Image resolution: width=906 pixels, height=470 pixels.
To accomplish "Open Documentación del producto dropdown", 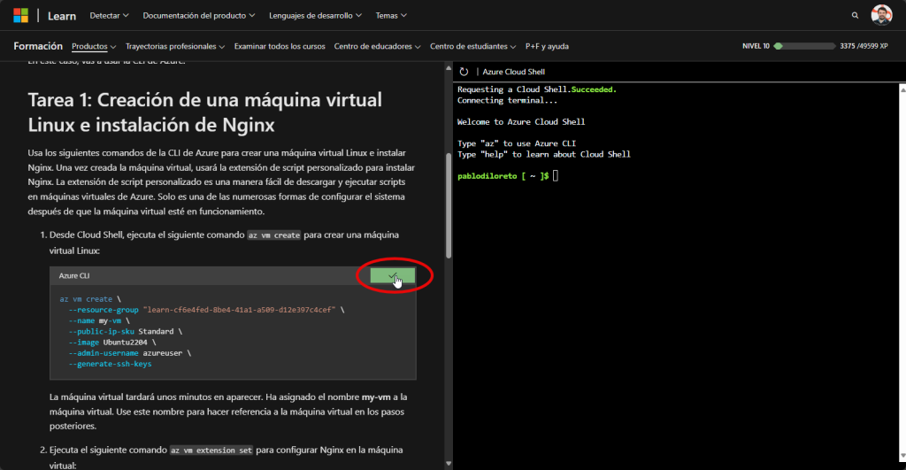I will (x=199, y=15).
